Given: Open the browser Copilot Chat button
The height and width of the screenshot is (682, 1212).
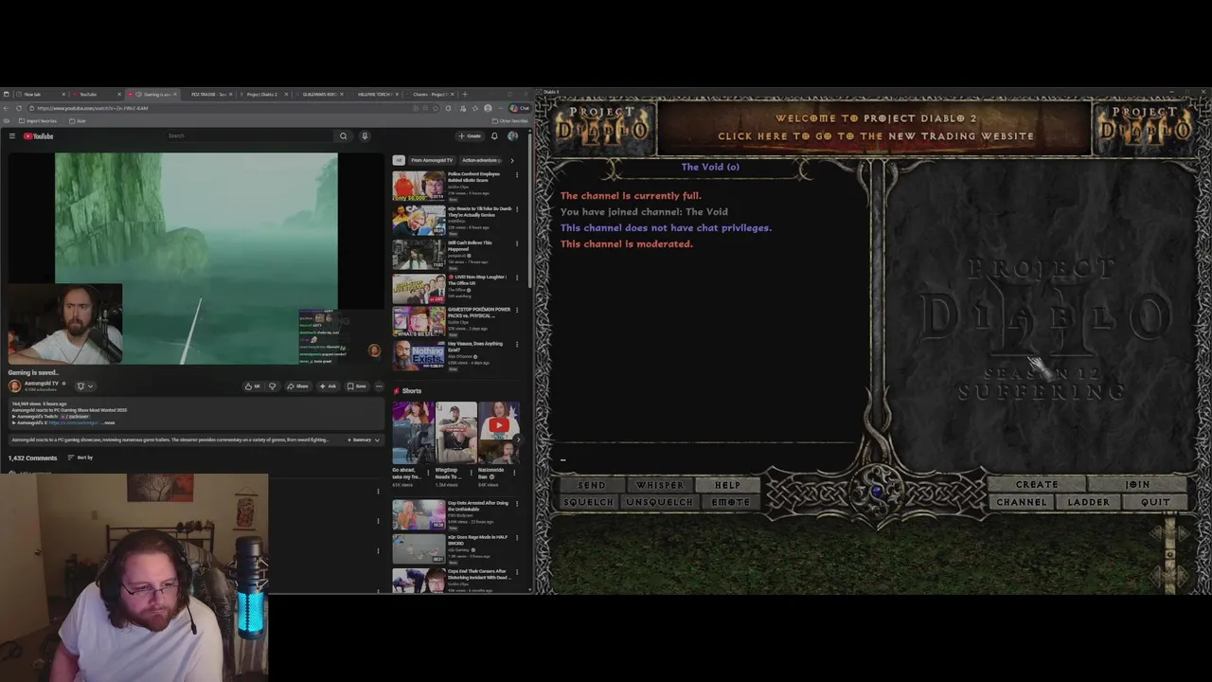Looking at the screenshot, I should coord(519,108).
